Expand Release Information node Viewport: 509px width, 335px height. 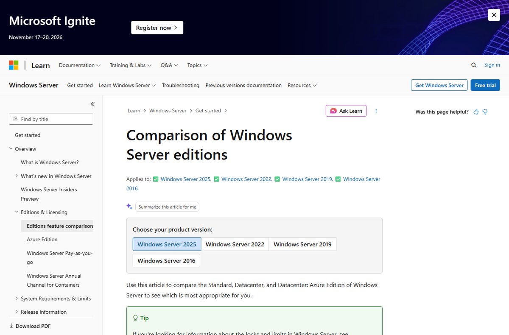click(17, 312)
